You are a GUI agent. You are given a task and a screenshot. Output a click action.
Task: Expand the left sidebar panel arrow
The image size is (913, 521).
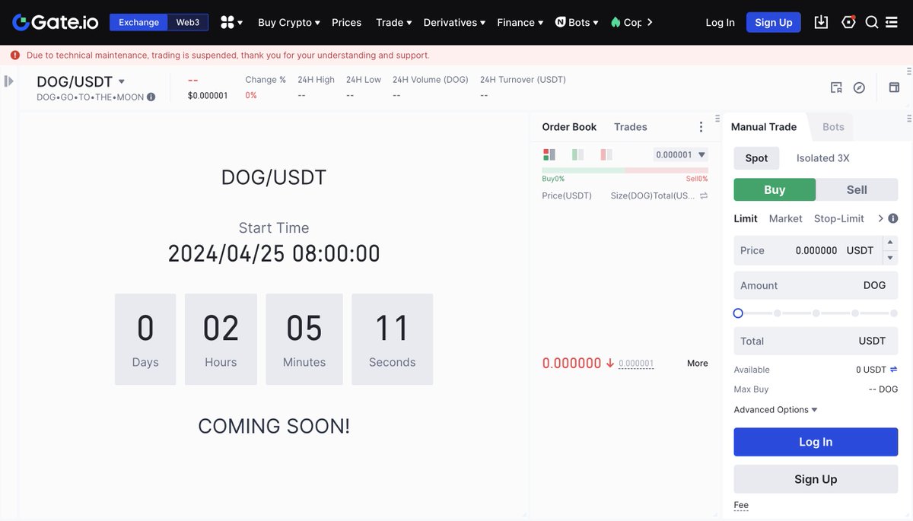9,81
